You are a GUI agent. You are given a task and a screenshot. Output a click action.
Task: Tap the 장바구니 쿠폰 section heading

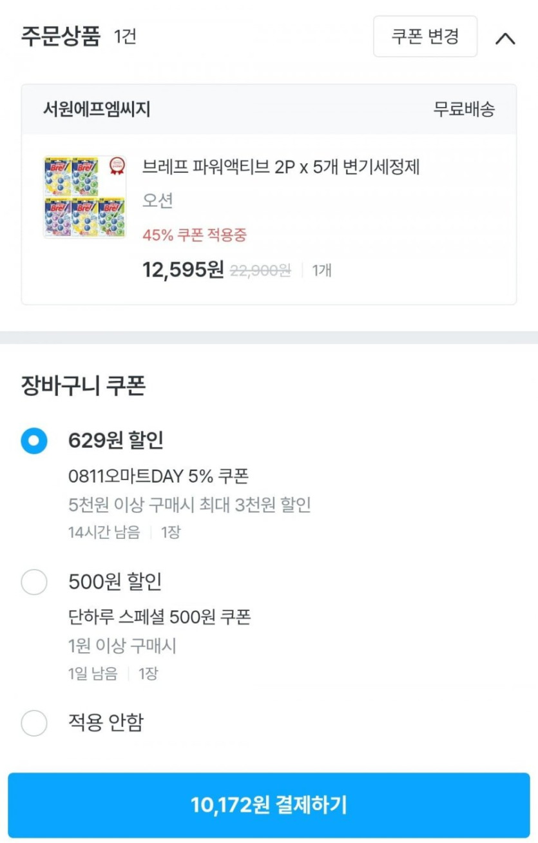[x=83, y=386]
